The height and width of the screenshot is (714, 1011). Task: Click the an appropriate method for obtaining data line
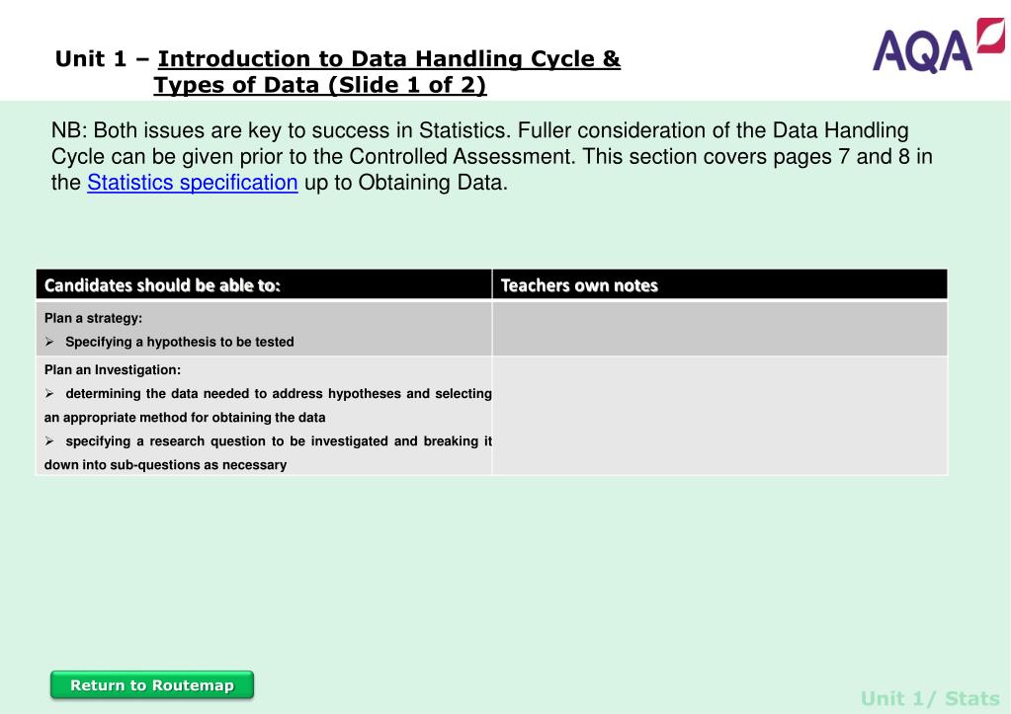[x=185, y=418]
